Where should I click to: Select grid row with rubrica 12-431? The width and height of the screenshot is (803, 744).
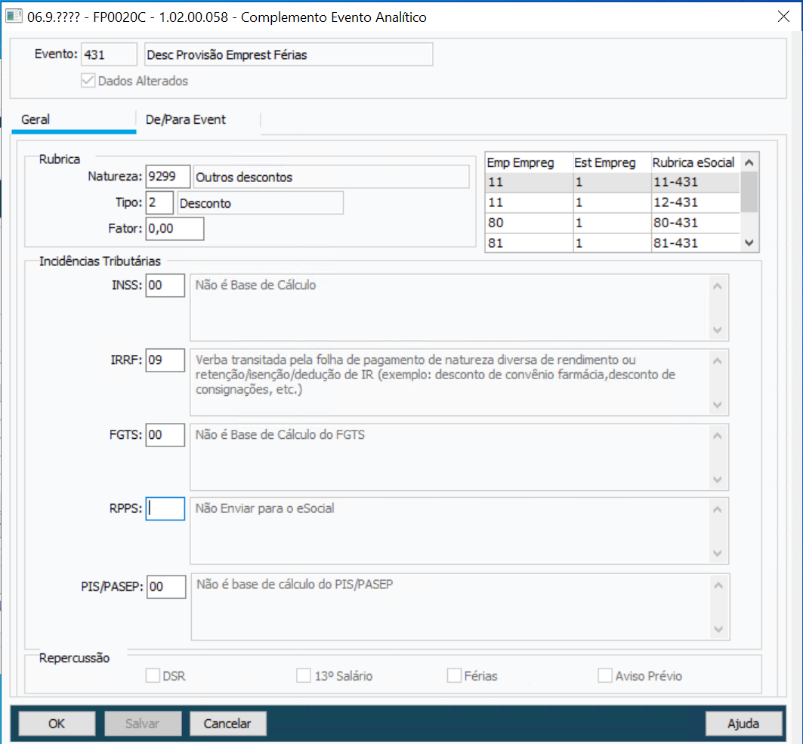pyautogui.click(x=613, y=202)
